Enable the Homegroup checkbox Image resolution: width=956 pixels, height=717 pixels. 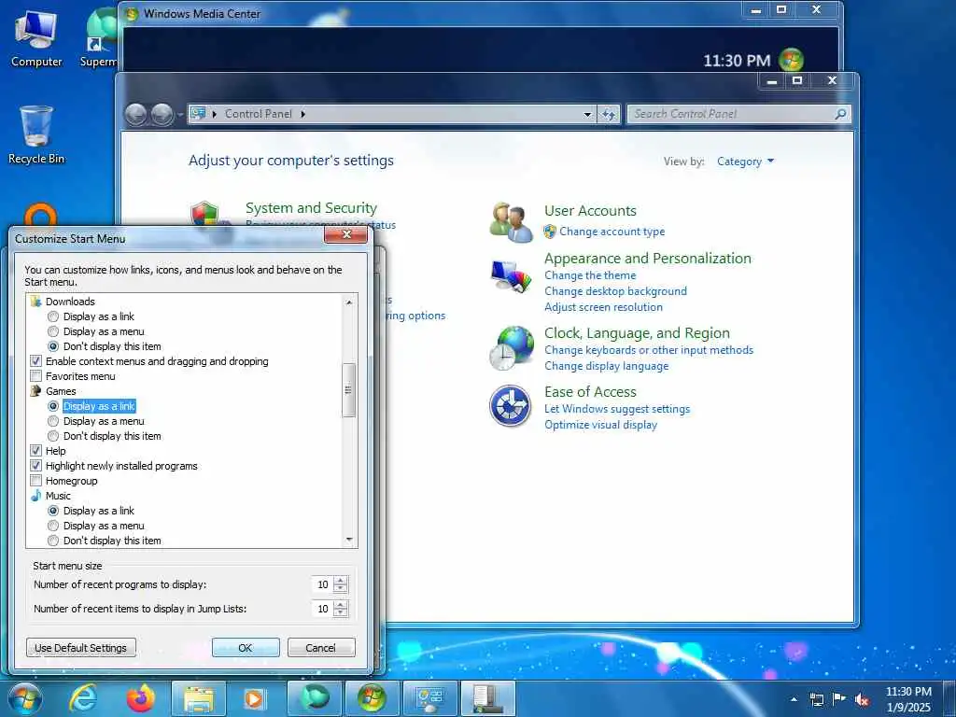click(36, 481)
